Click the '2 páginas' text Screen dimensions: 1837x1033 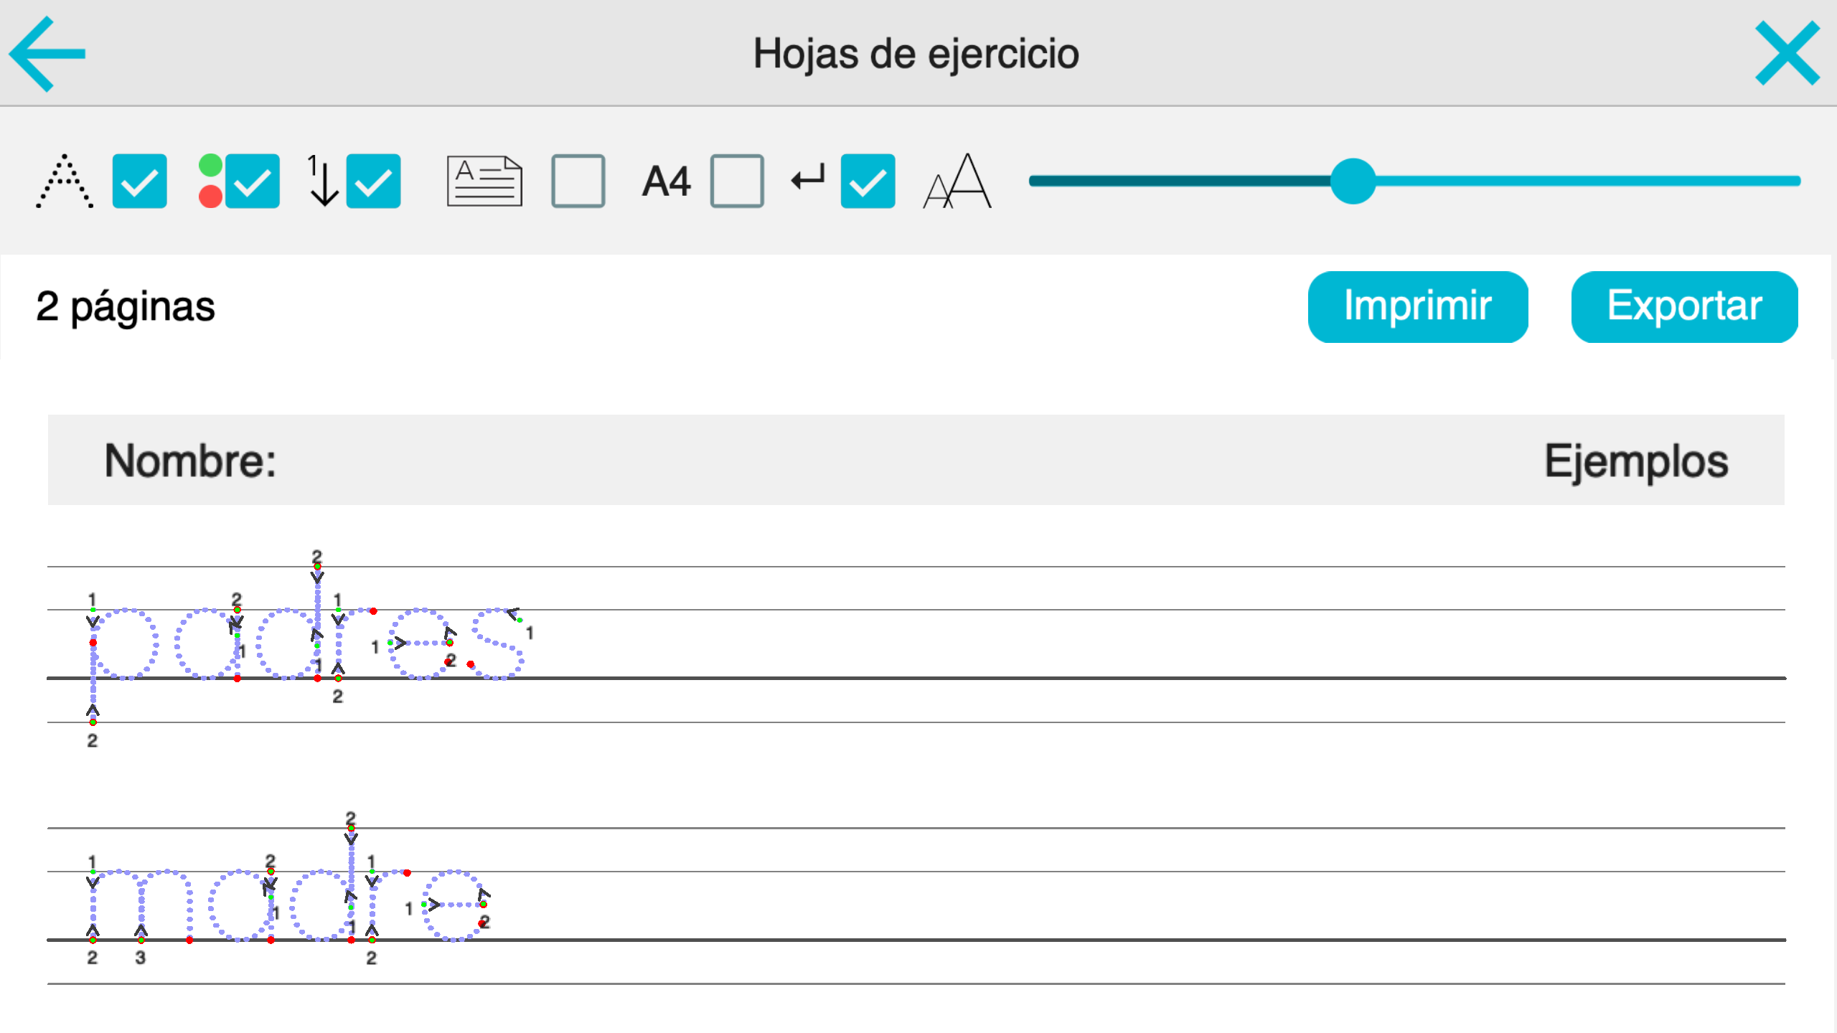tap(126, 307)
